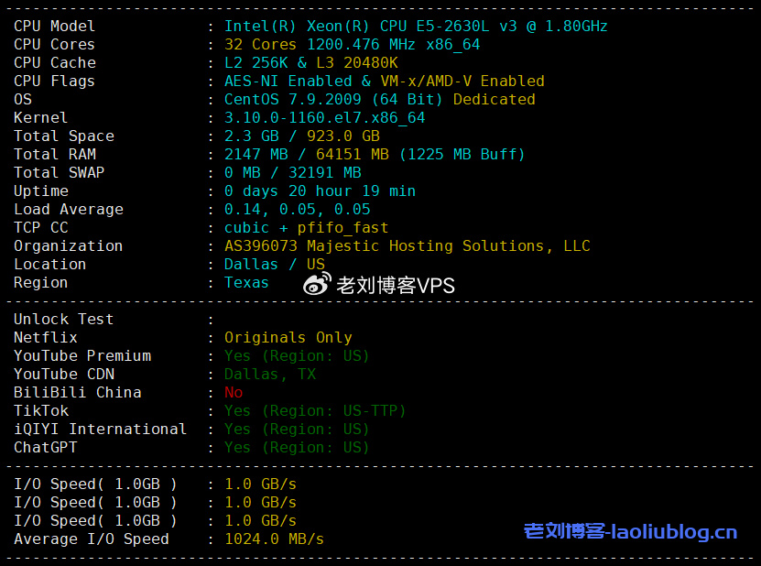This screenshot has height=566, width=761.
Task: Click the 'Organization' label
Action: 68,246
